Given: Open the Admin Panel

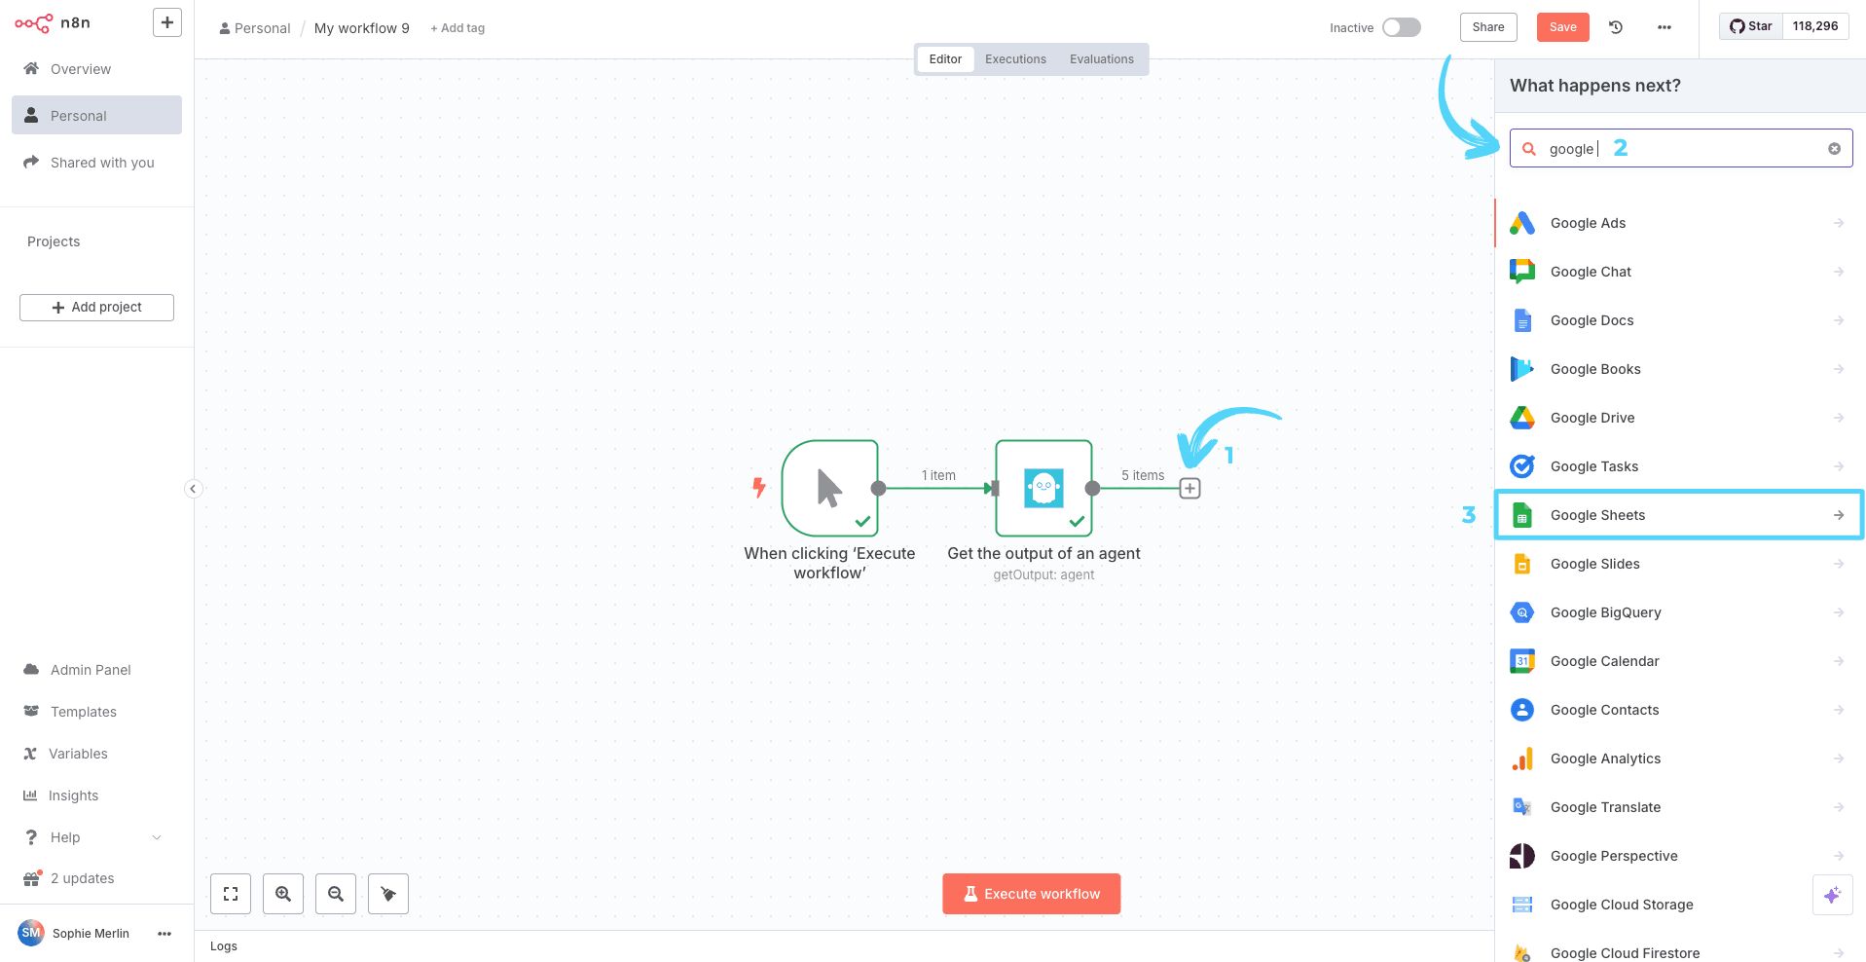Looking at the screenshot, I should (91, 670).
